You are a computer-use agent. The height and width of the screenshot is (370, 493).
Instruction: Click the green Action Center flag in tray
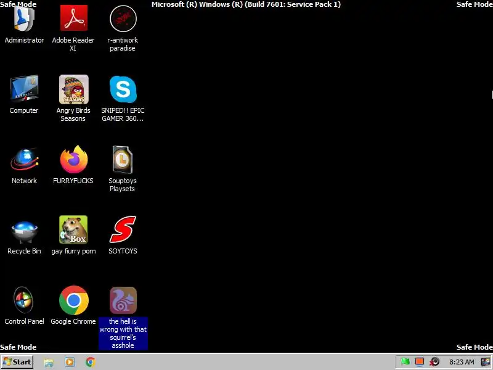(405, 362)
